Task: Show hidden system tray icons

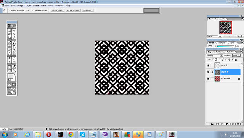Action: coord(222,135)
